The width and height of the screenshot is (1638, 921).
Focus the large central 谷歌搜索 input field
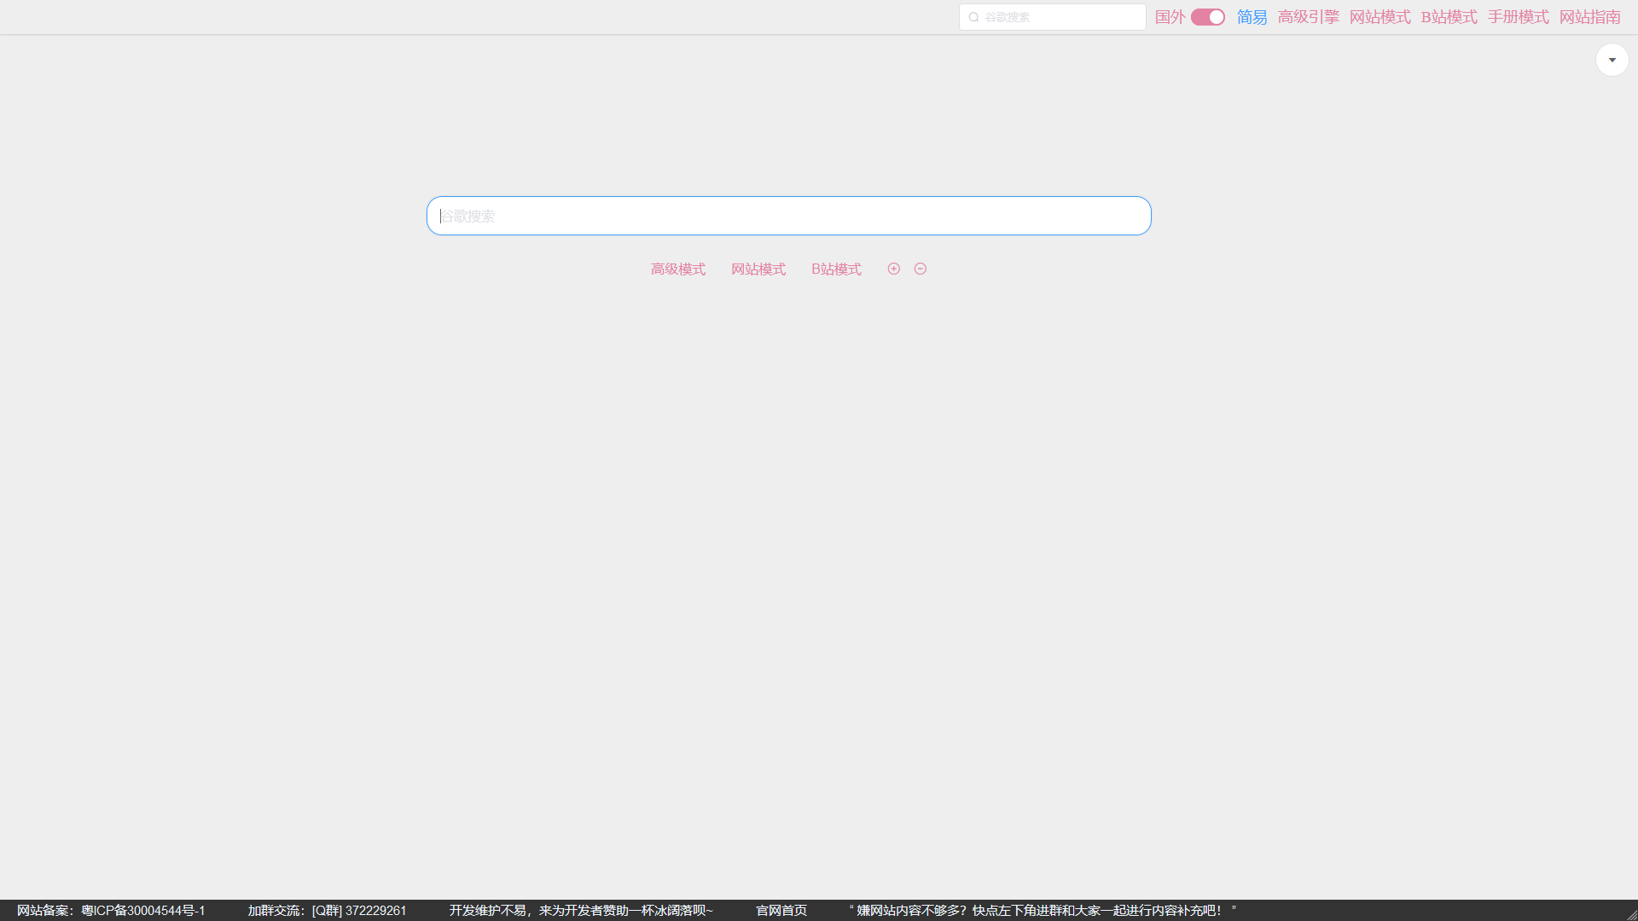point(788,216)
